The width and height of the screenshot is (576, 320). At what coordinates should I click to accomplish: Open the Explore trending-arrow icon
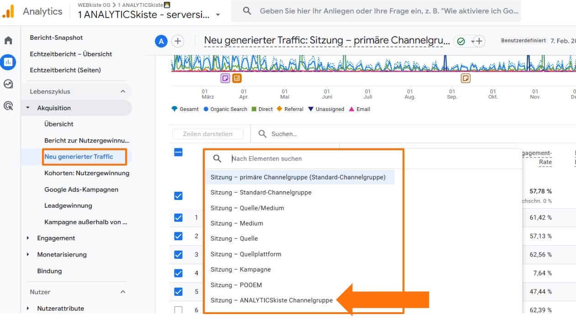click(7, 83)
